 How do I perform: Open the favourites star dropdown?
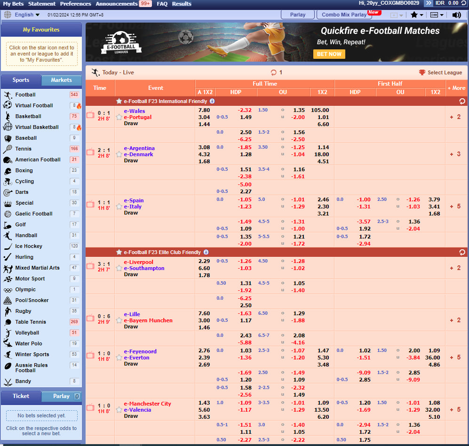point(417,15)
